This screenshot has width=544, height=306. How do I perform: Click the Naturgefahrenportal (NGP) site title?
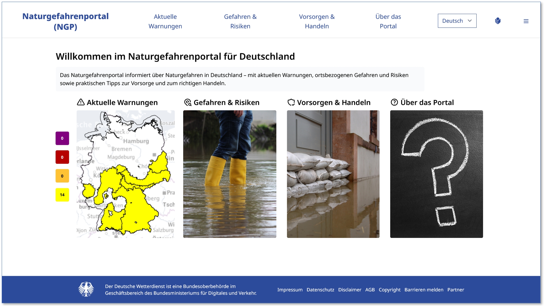coord(65,21)
